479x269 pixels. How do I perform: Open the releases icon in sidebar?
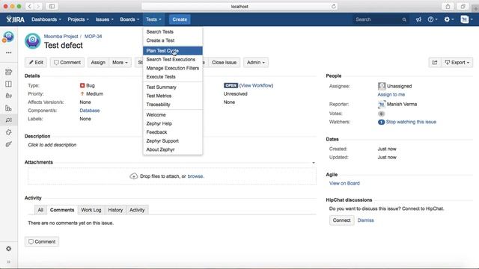tap(8, 96)
